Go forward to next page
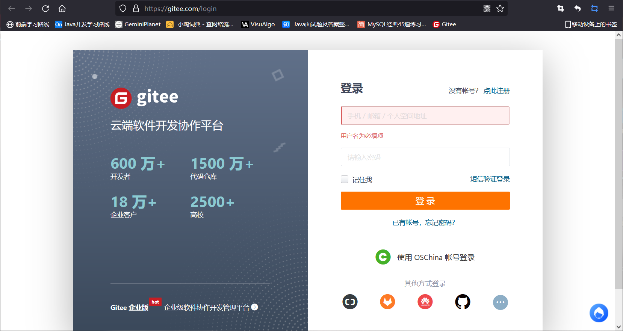The width and height of the screenshot is (623, 331). point(29,8)
